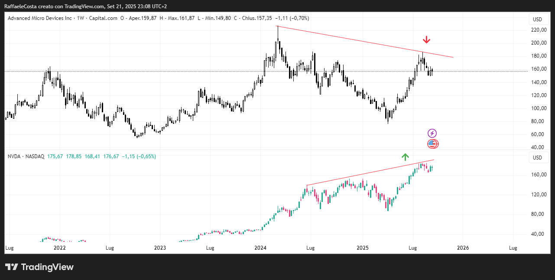Click the RaffaeleCosta TradingView.com header text

(x=85, y=6)
